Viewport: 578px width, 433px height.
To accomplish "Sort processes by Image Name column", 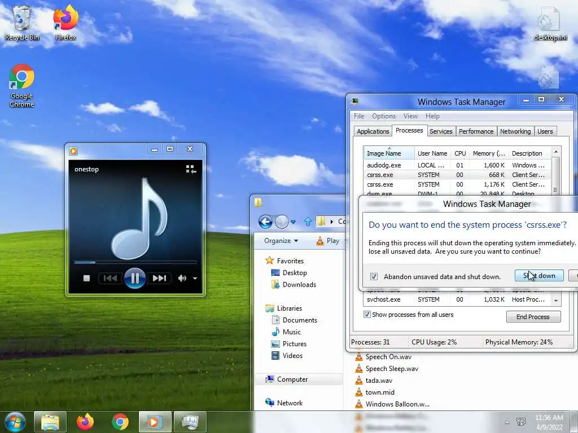I will (x=389, y=153).
